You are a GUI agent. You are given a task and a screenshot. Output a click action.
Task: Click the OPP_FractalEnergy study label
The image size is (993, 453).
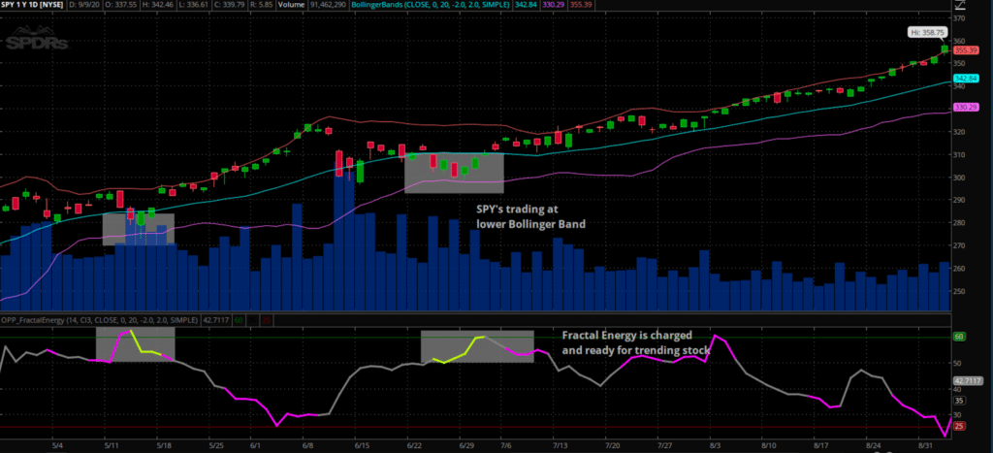(x=100, y=320)
